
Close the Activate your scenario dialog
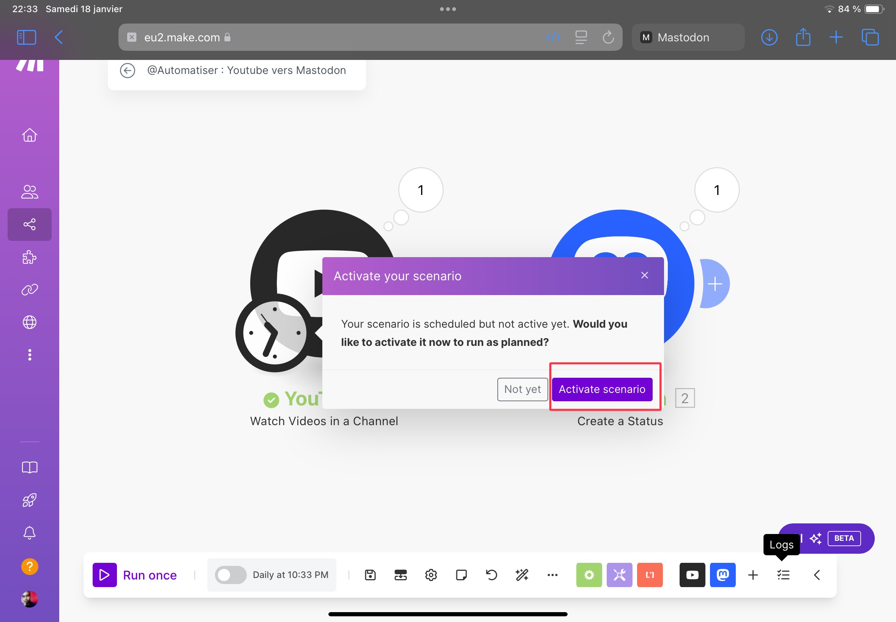click(x=644, y=275)
